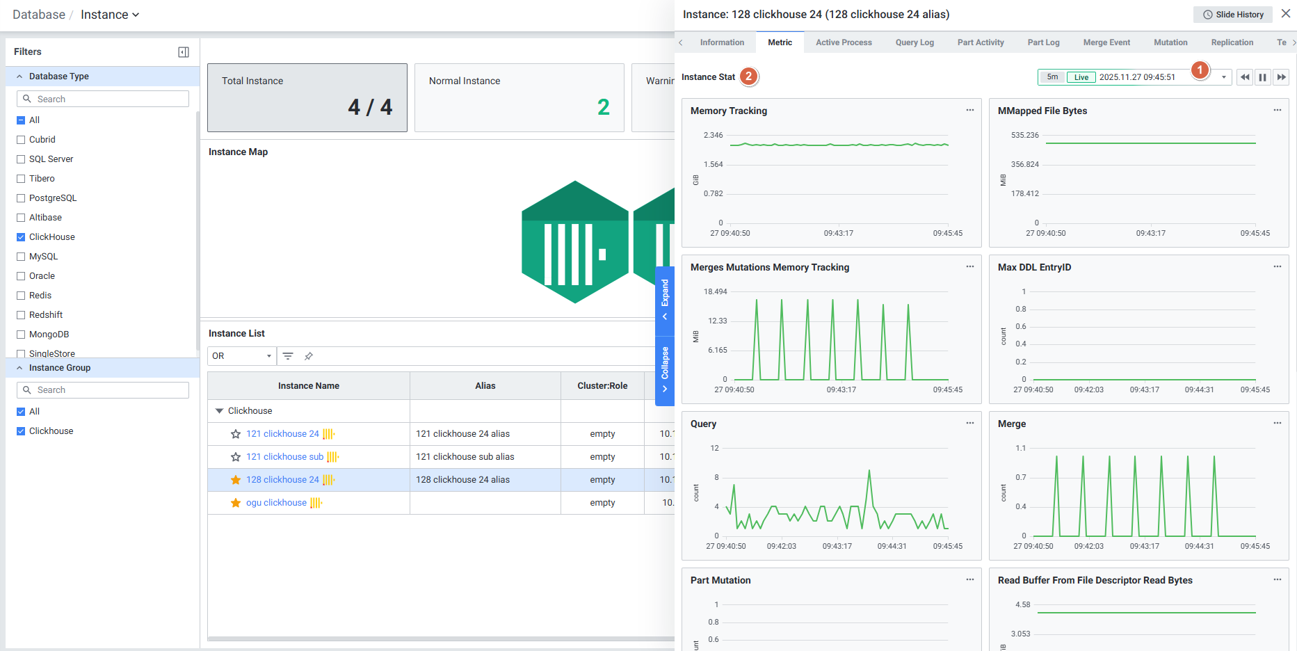
Task: Click the filter icon in Instance List
Action: click(x=288, y=356)
